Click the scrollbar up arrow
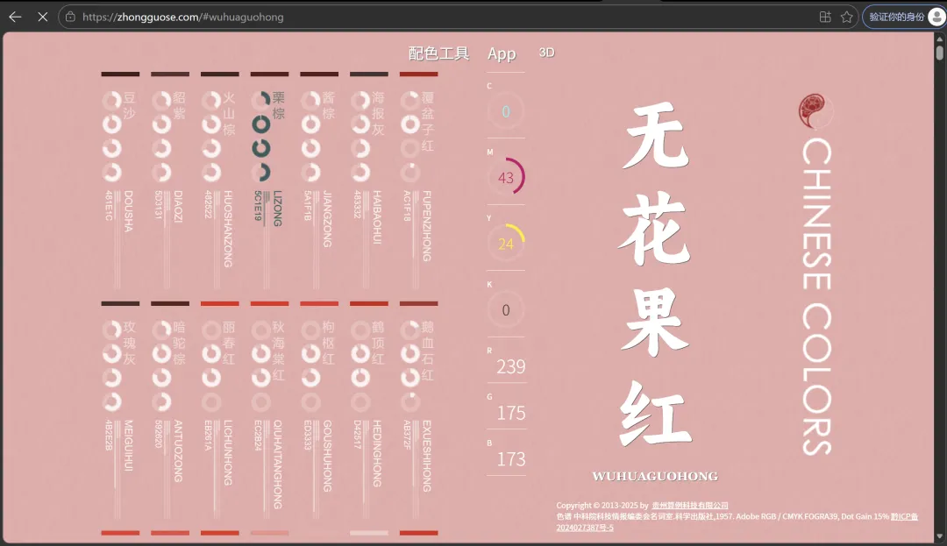 coord(939,39)
